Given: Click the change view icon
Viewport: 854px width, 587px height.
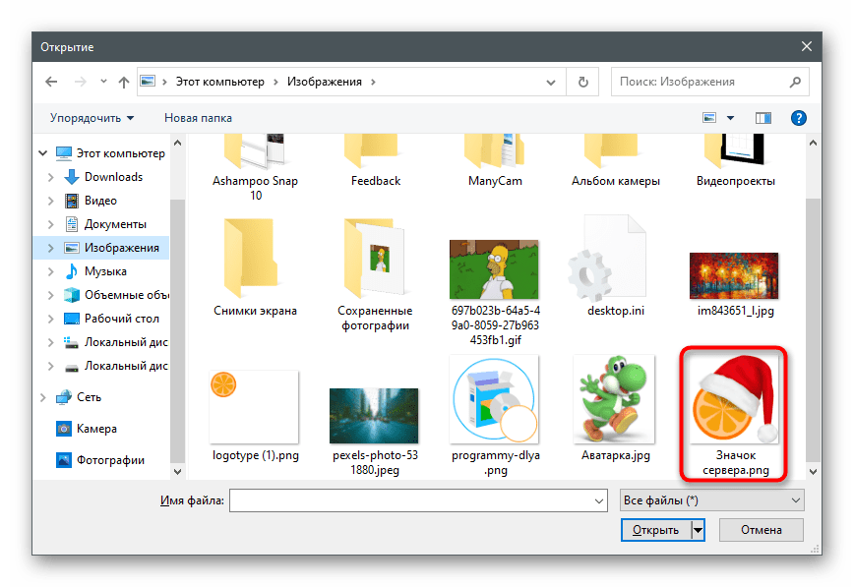Looking at the screenshot, I should [709, 118].
